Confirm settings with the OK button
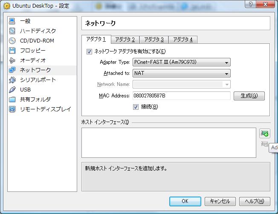Image resolution: width=278 pixels, height=214 pixels. [185, 201]
